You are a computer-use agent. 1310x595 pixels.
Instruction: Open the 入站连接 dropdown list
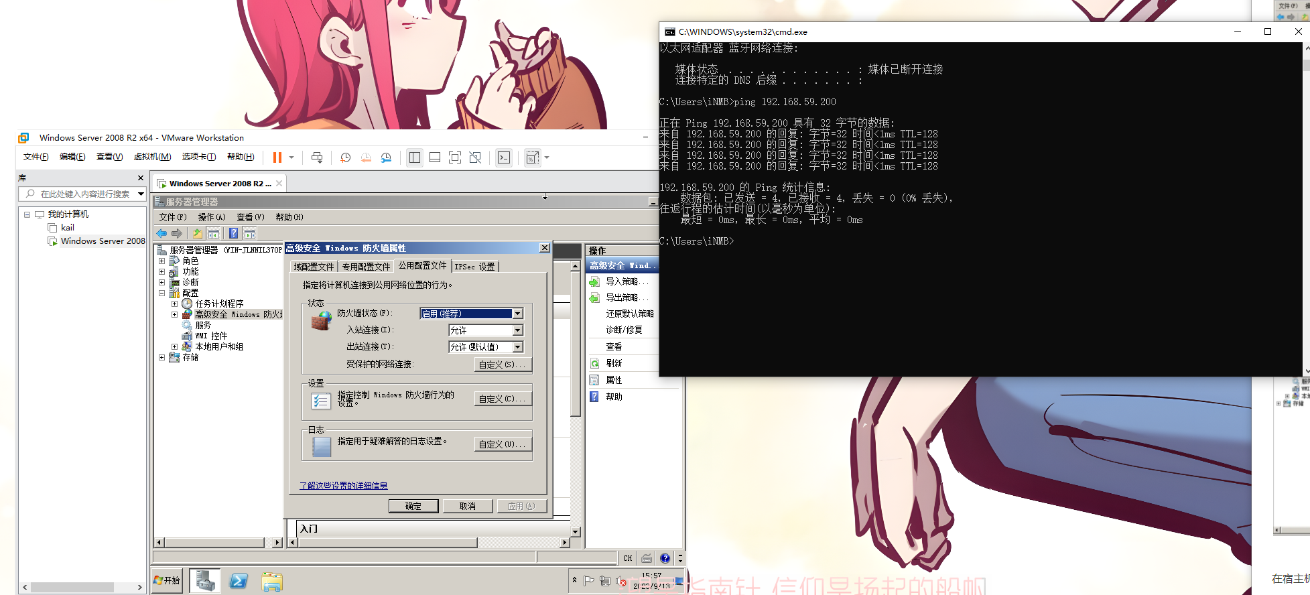[517, 330]
